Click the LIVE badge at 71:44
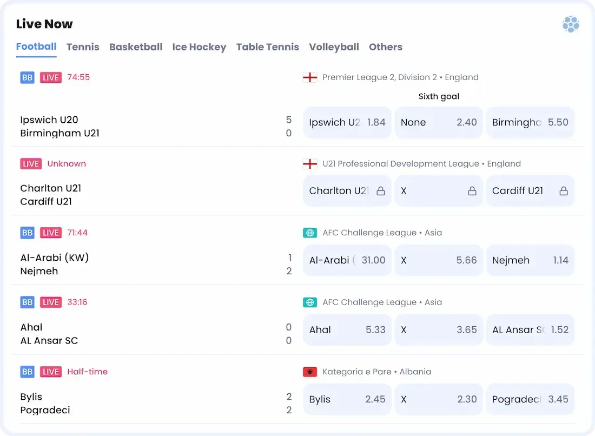Viewport: 595px width, 436px height. 51,233
